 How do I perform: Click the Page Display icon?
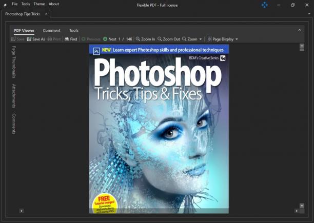click(x=209, y=39)
